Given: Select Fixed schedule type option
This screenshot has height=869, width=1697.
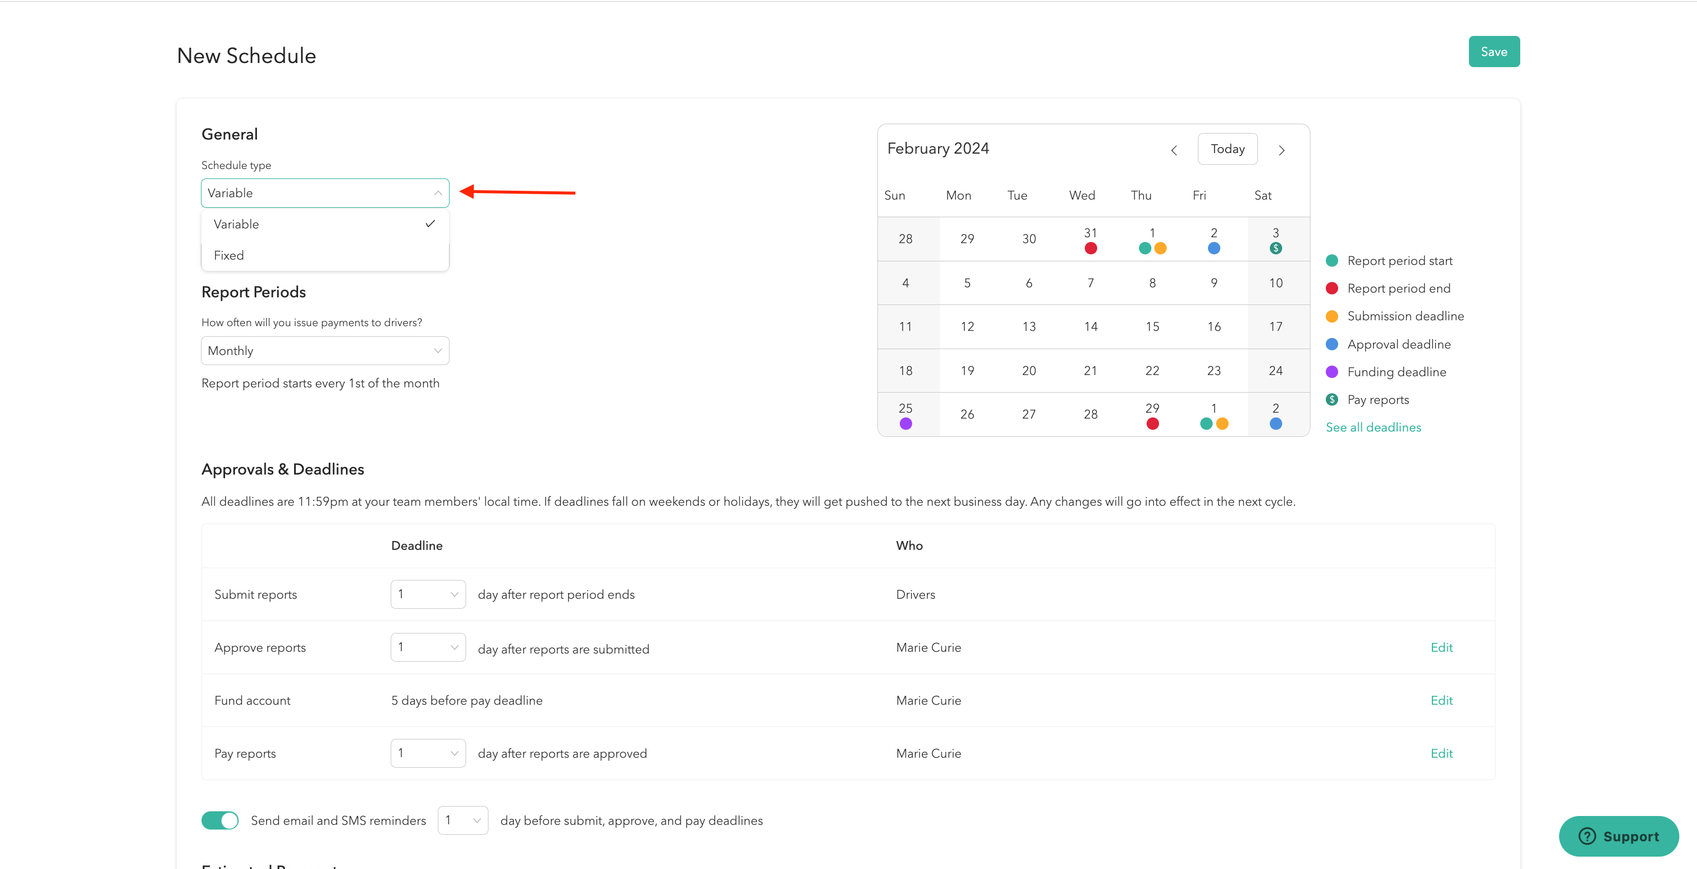Looking at the screenshot, I should click(229, 256).
